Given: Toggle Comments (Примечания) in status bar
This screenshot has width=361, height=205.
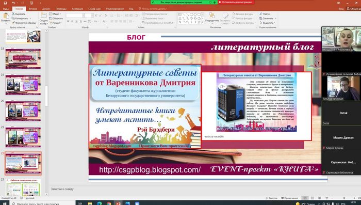Looking at the screenshot, I should pos(289,198).
